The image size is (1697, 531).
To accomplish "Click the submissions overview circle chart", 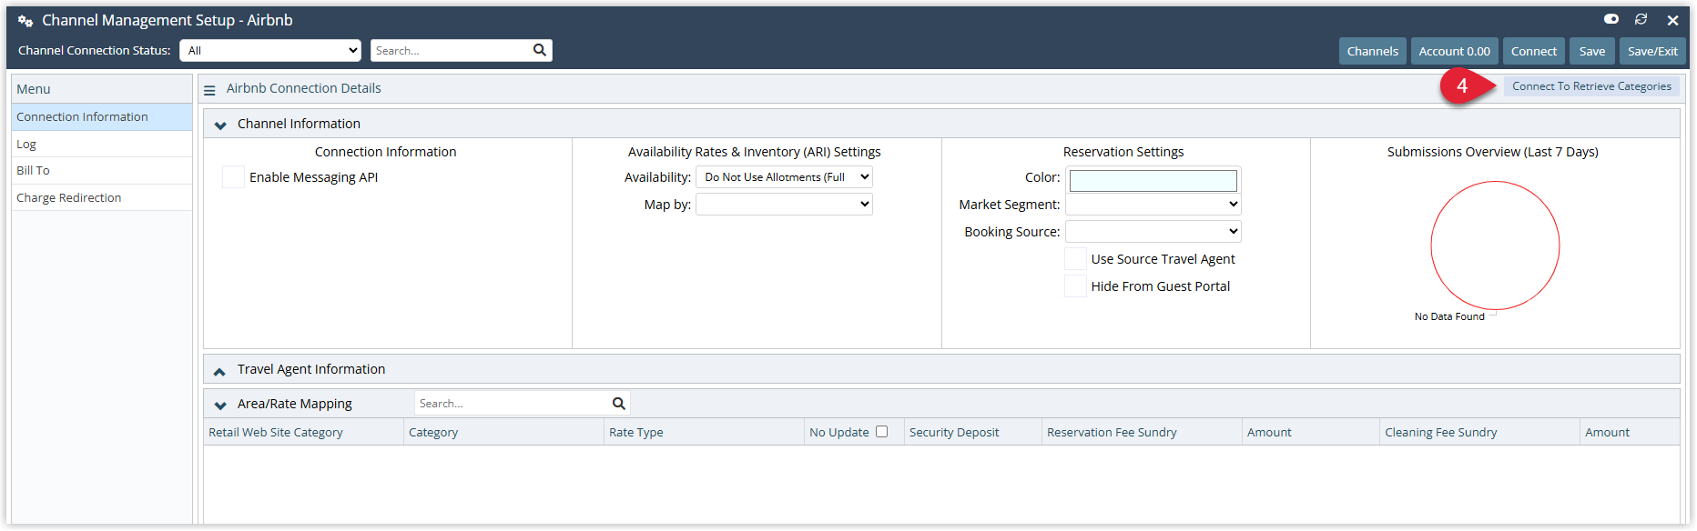I will pyautogui.click(x=1495, y=245).
